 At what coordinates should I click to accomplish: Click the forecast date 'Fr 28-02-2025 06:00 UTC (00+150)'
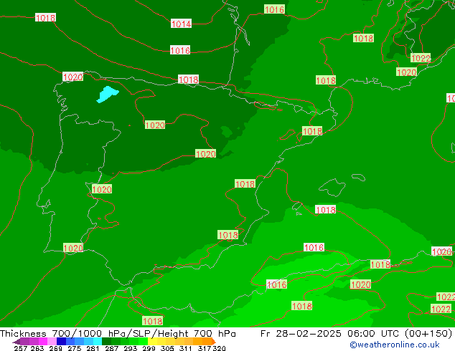coord(356,333)
